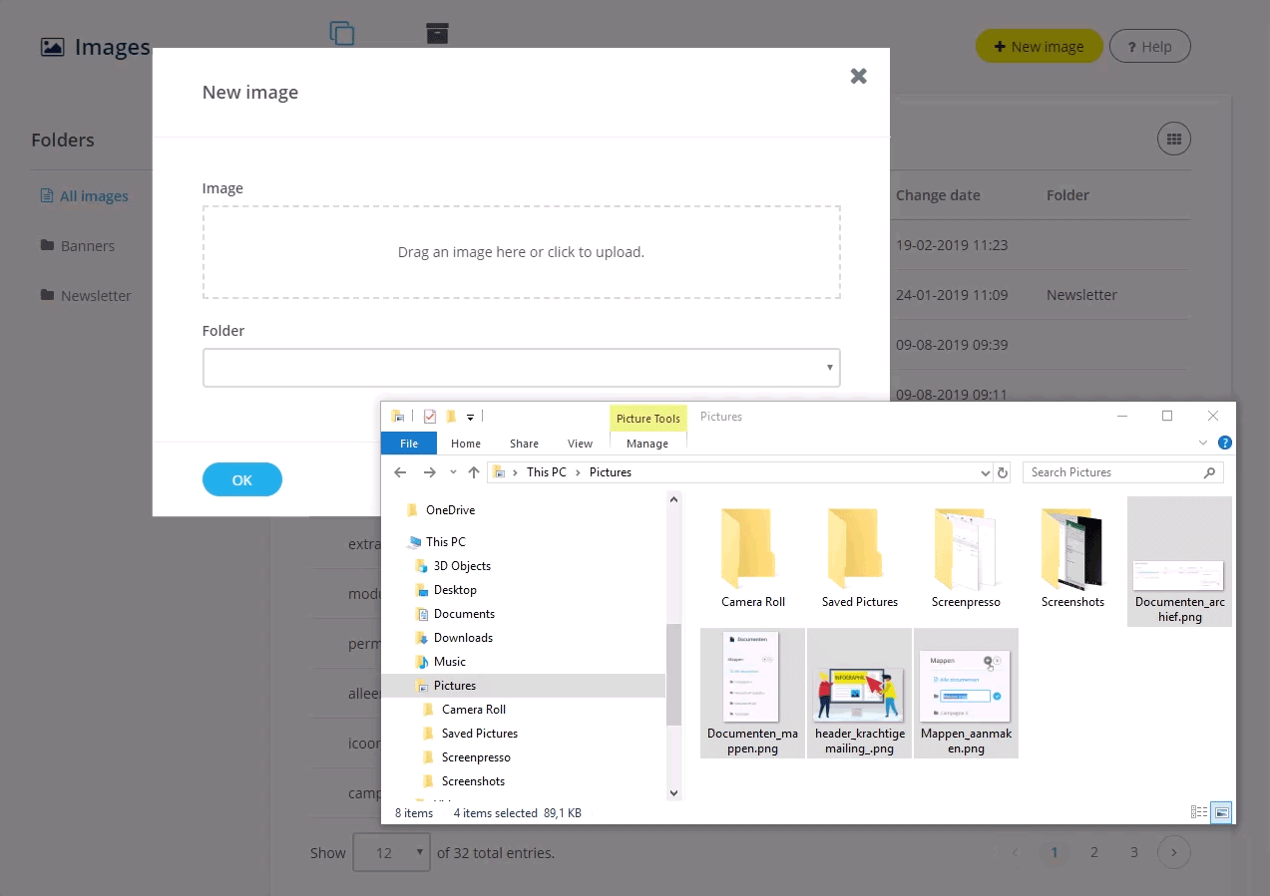Open Explorer help question mark icon
Viewport: 1270px width, 896px height.
click(x=1224, y=444)
